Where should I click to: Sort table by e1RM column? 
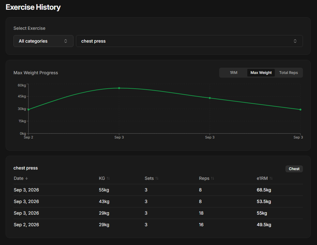(x=265, y=178)
